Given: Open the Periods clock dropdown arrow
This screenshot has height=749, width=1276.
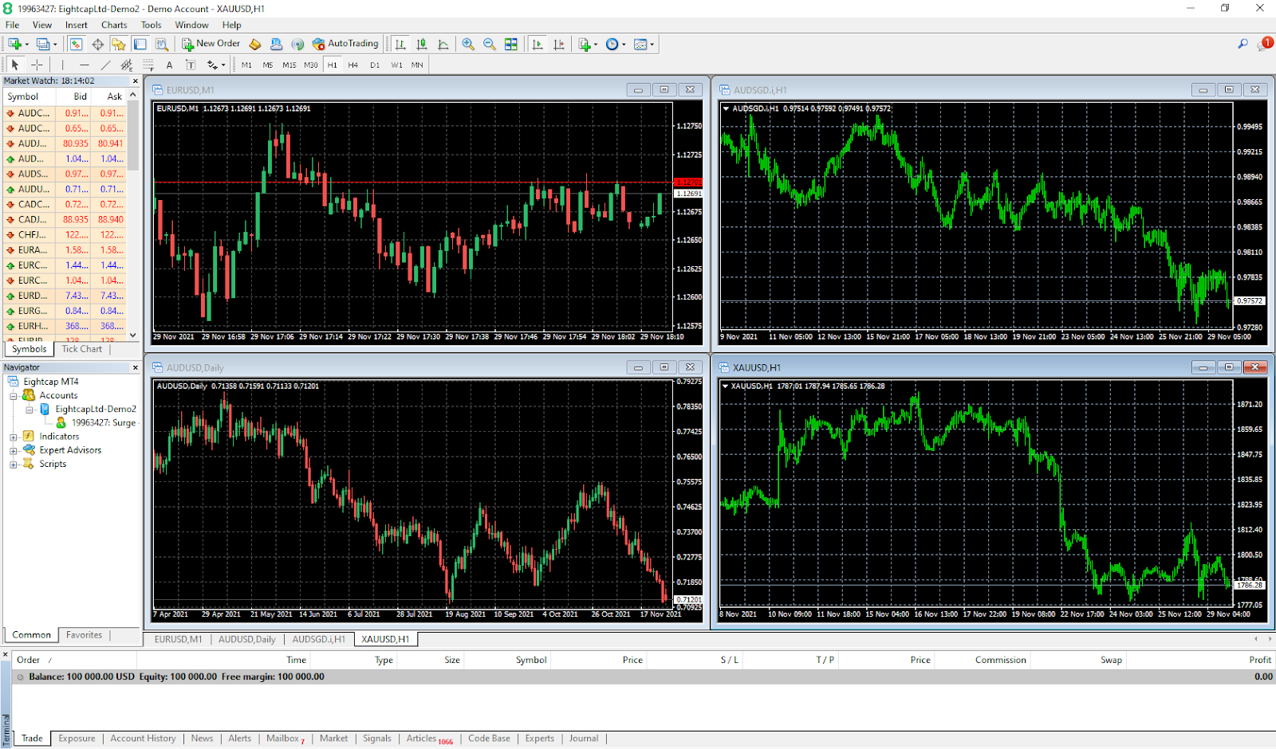Looking at the screenshot, I should pyautogui.click(x=624, y=45).
